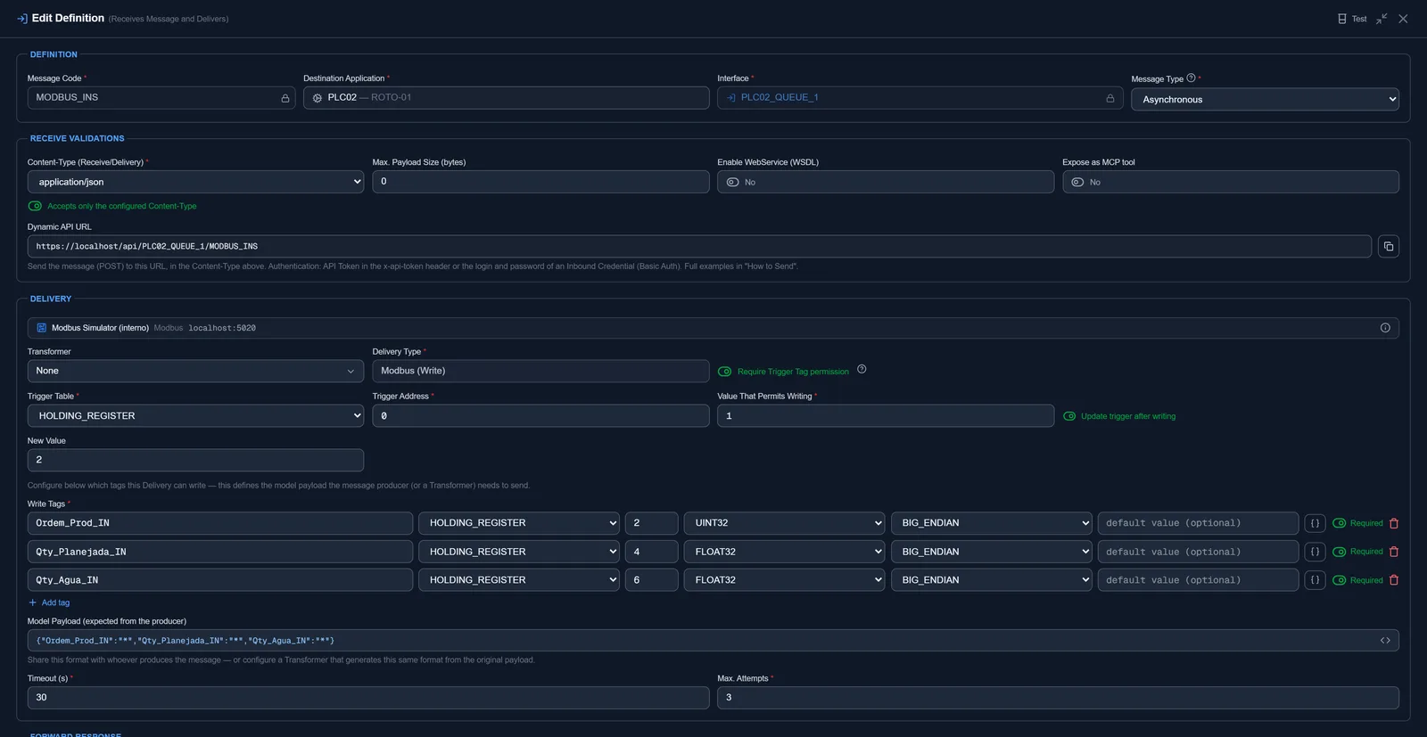Open register type dropdown for Ordem_Prod_IN

click(x=519, y=523)
